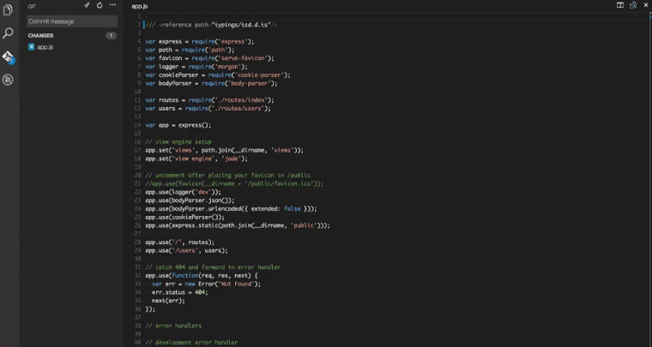The width and height of the screenshot is (652, 347).
Task: Open the changes view icon in the editor toolbar
Action: 633,5
